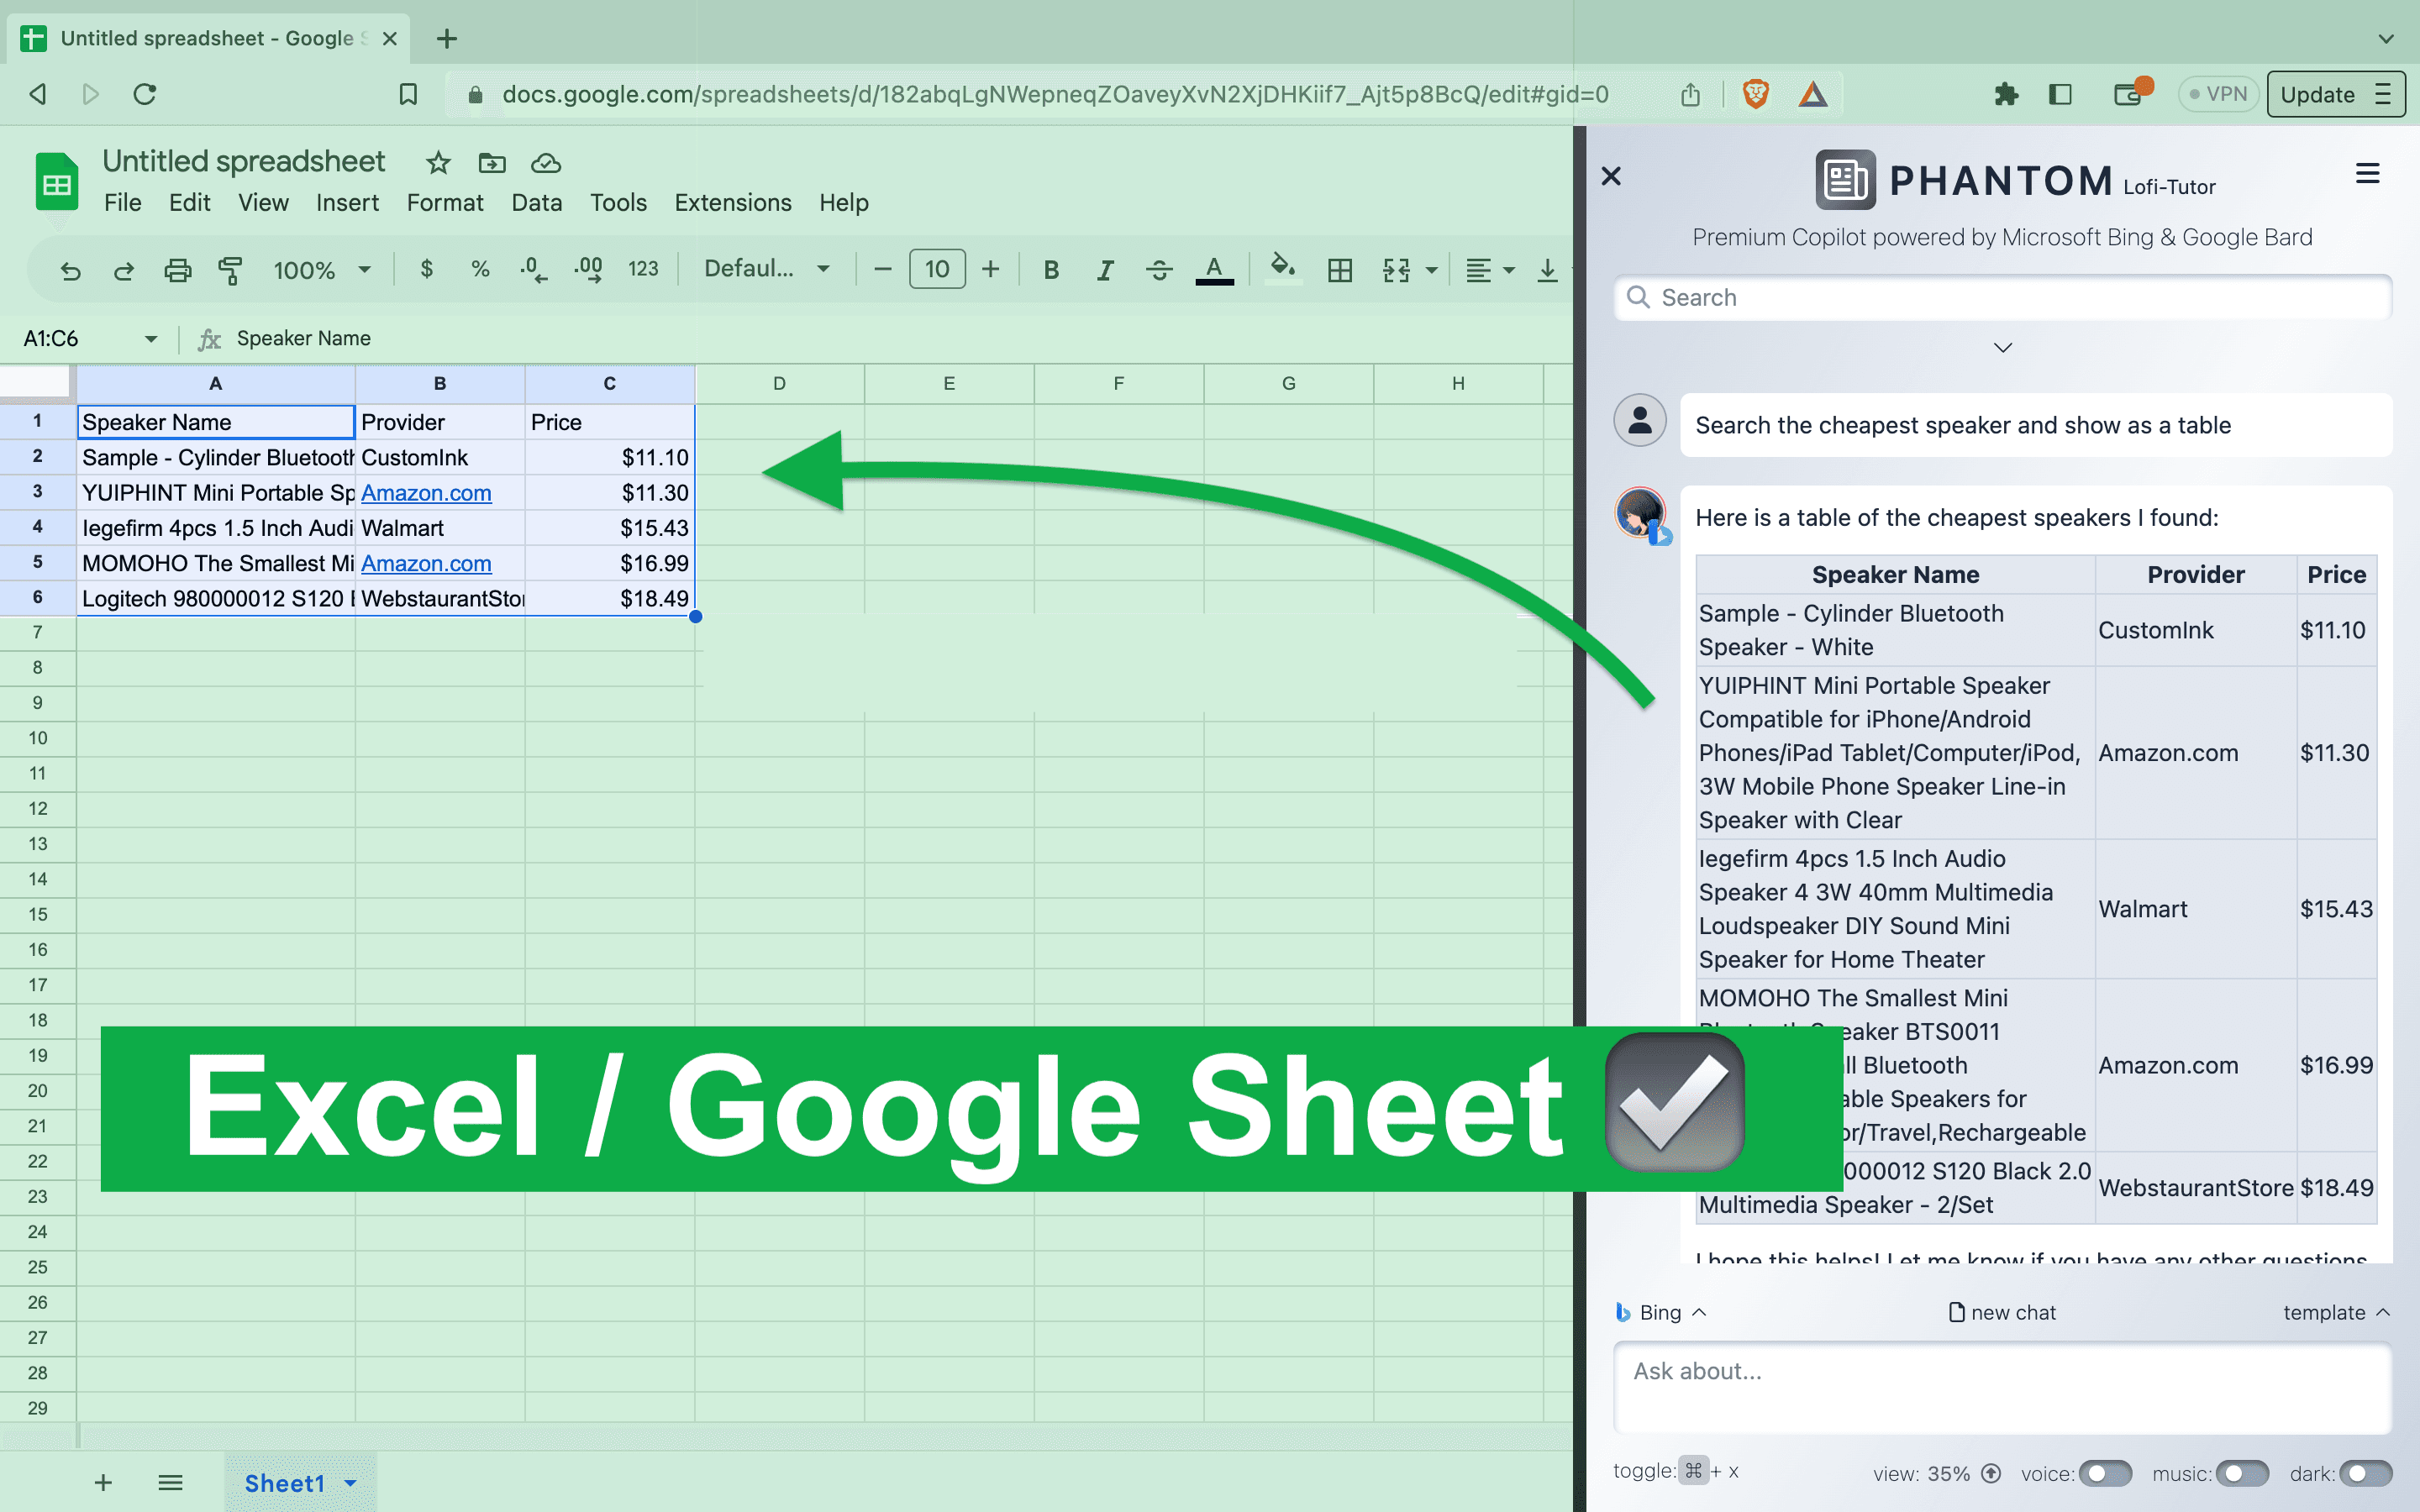Viewport: 2420px width, 1512px height.
Task: Toggle bold formatting in toolbar
Action: point(1050,269)
